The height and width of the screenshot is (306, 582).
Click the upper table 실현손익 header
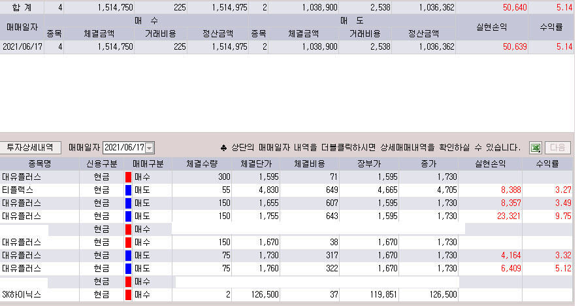(491, 27)
